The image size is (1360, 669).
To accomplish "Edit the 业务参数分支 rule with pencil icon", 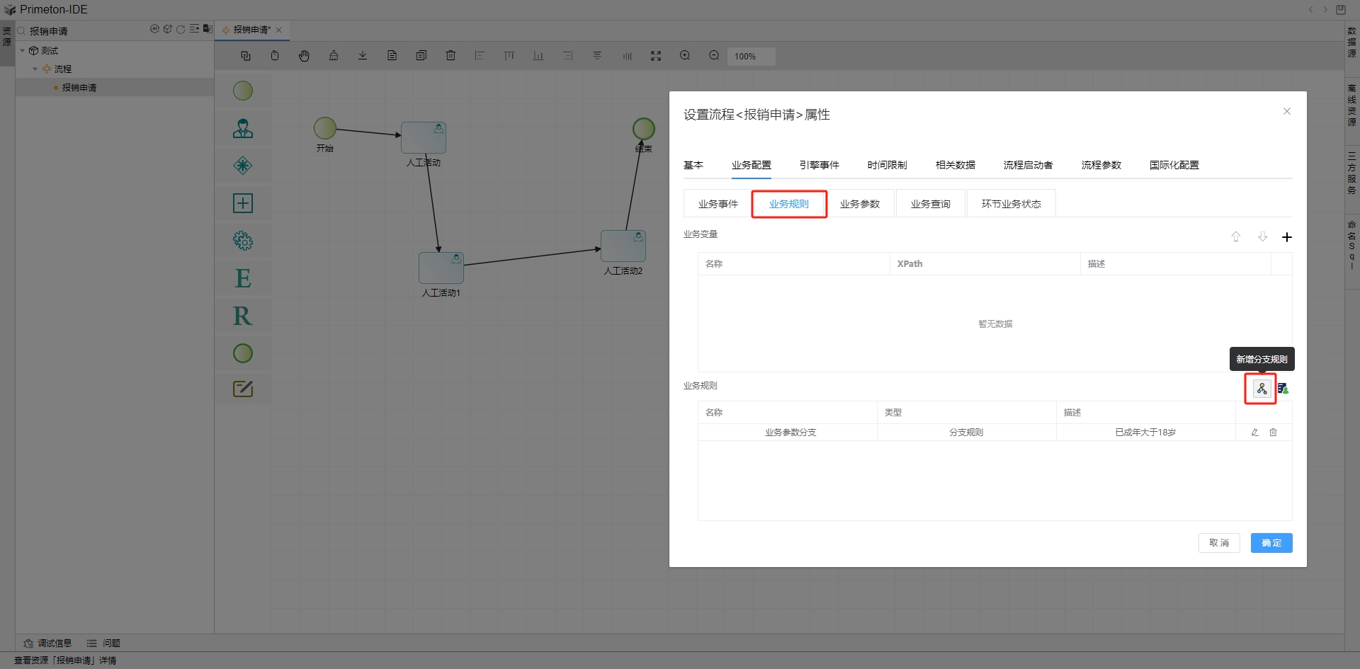I will pos(1254,433).
